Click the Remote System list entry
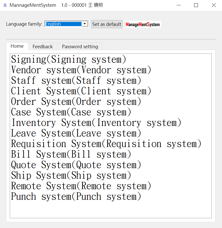Viewport: 222px width, 228px height. pos(81,186)
